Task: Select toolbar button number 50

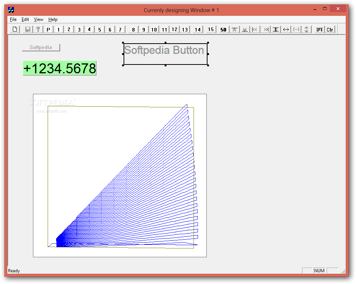Action: (x=223, y=29)
